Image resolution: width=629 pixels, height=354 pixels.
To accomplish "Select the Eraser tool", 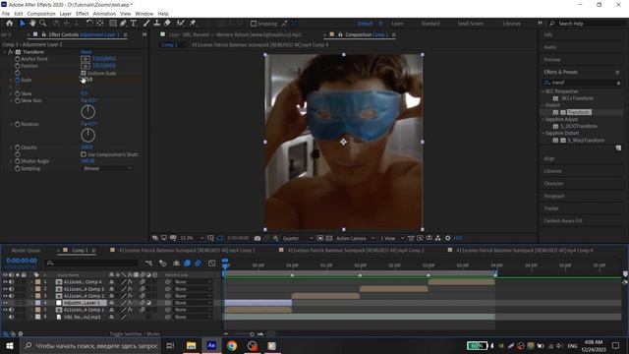I will tap(167, 24).
